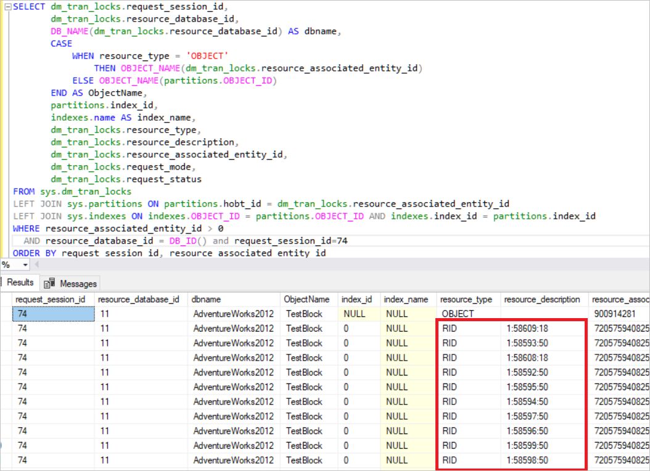
Task: Click the NULL index_id cell in first row
Action: 356,314
